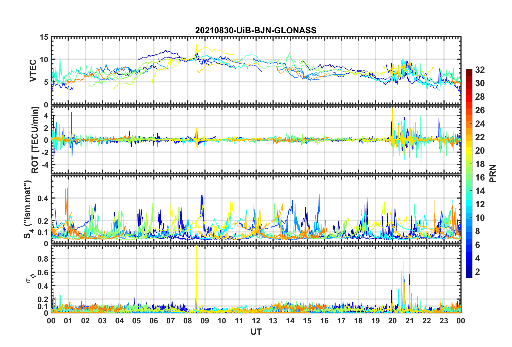
Task: Click colorbar tick label 24
Action: click(480, 124)
